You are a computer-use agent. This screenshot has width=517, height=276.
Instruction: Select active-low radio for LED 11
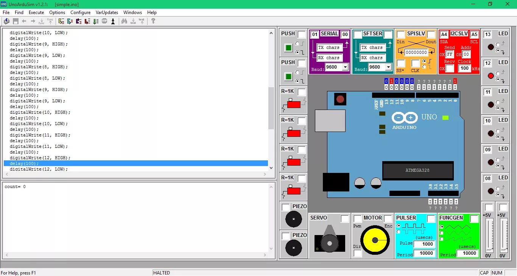498,108
